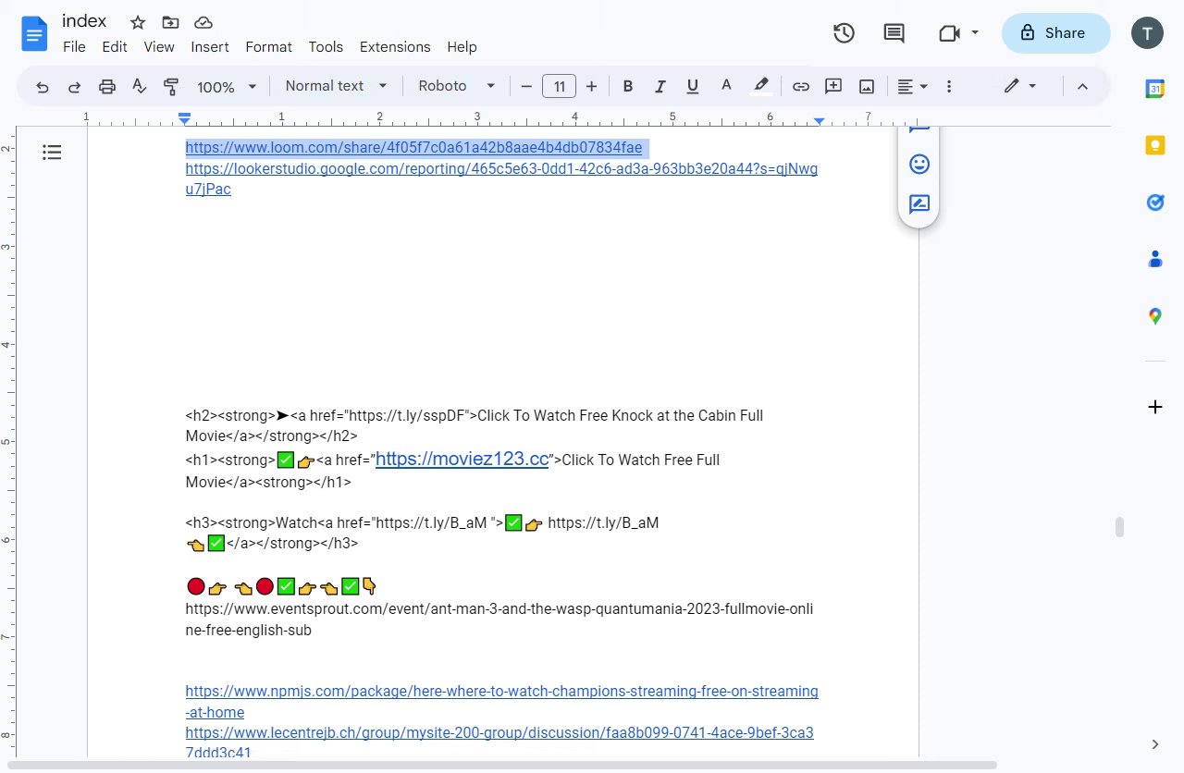Open the Google account avatar
The height and width of the screenshot is (773, 1184).
click(x=1147, y=33)
